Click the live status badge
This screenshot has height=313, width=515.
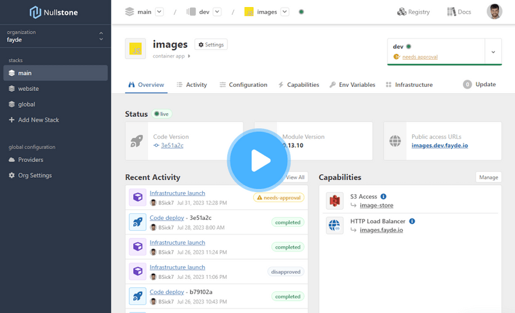point(162,114)
